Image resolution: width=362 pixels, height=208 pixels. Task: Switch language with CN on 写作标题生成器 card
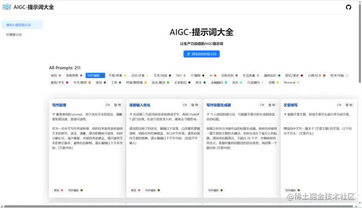pos(262,105)
